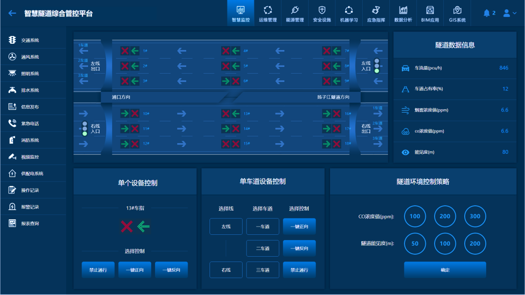Select the 安全设施 icon in top navigation

pyautogui.click(x=322, y=13)
